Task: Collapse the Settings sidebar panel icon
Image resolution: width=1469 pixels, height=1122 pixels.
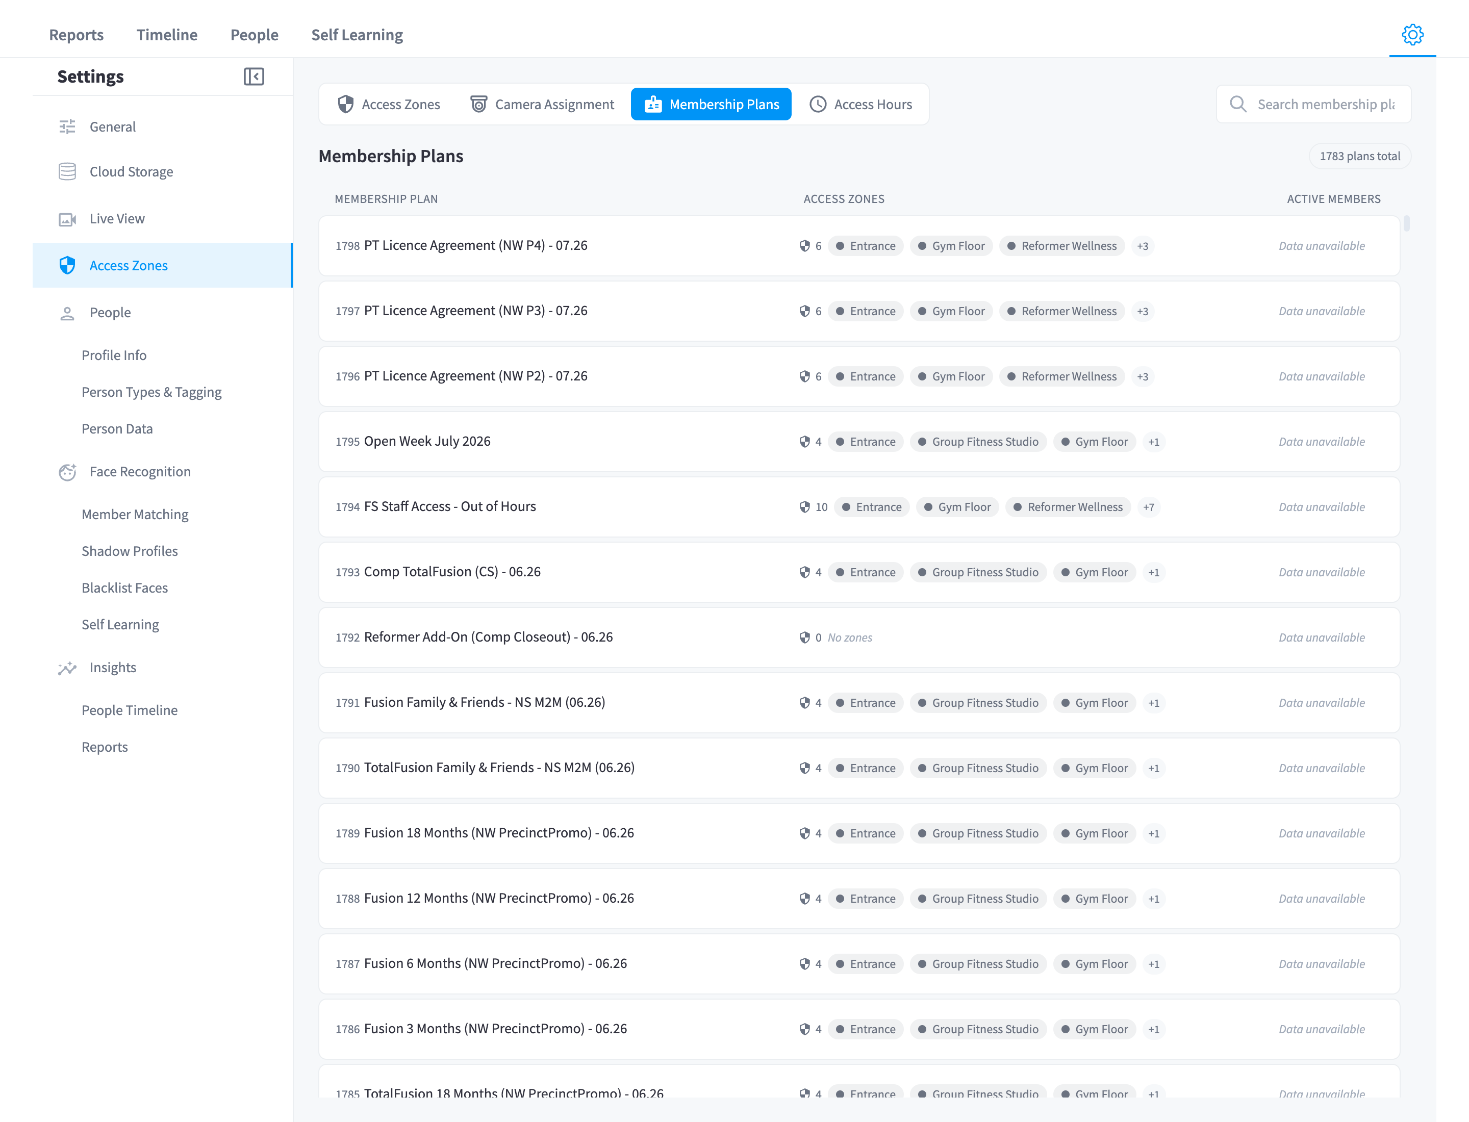Action: pyautogui.click(x=253, y=76)
